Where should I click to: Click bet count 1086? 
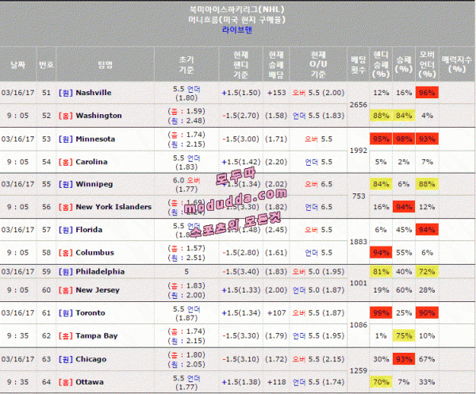(359, 325)
